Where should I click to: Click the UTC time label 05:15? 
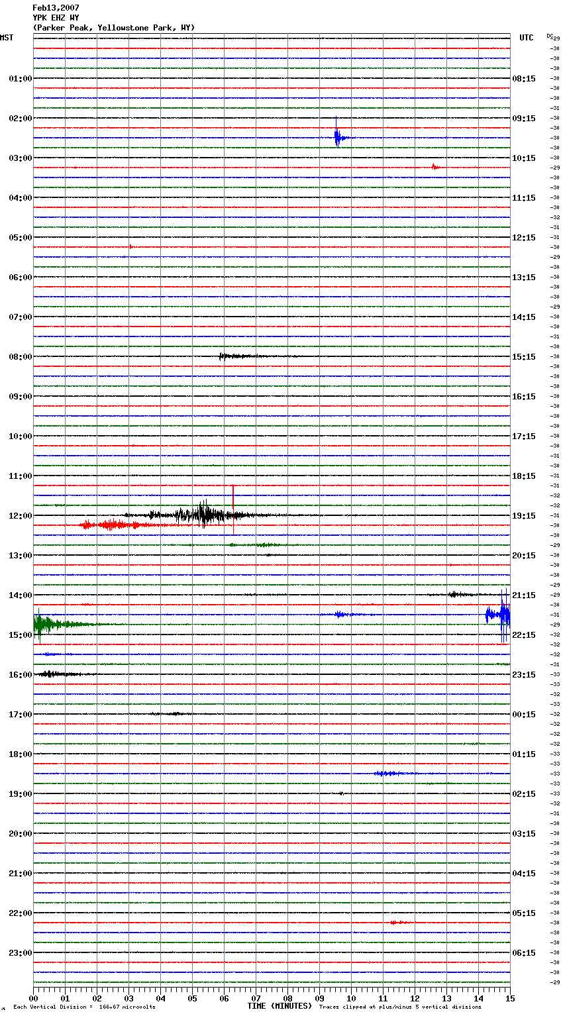pos(524,913)
